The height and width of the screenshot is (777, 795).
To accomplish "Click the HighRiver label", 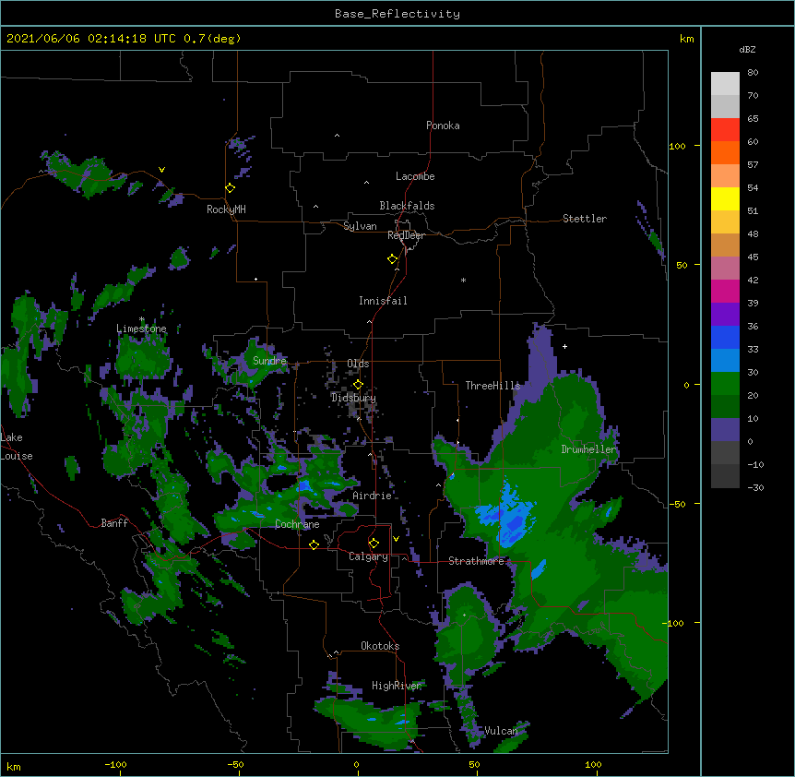I will (397, 686).
